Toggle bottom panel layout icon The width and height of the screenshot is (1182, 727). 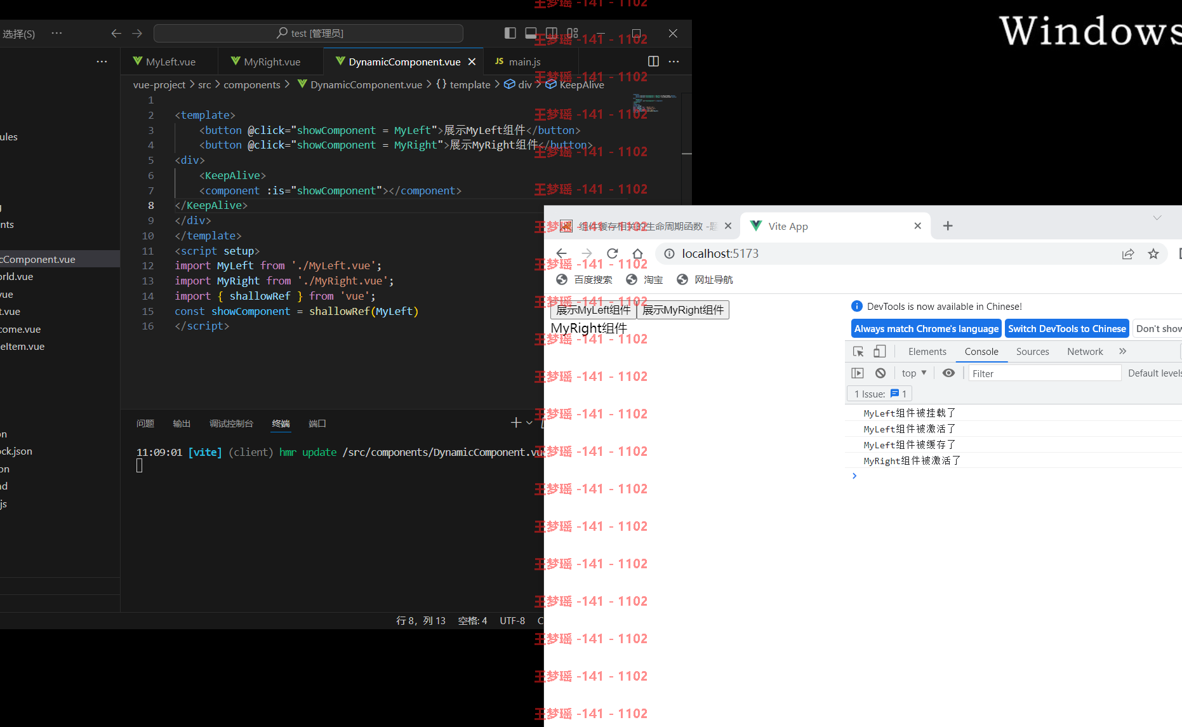coord(531,33)
